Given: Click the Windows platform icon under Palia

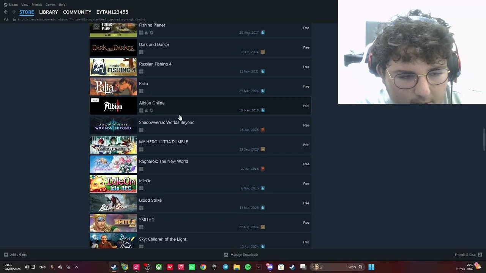Looking at the screenshot, I should coord(141,91).
